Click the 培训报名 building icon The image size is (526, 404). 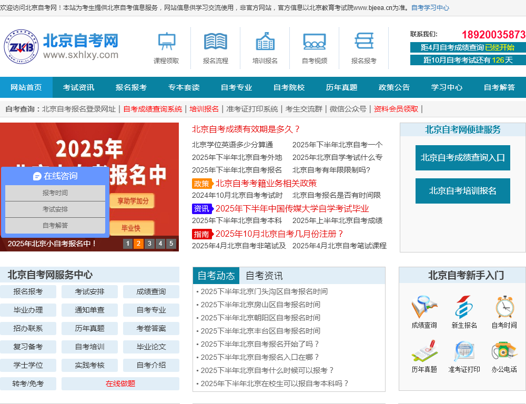pyautogui.click(x=265, y=42)
